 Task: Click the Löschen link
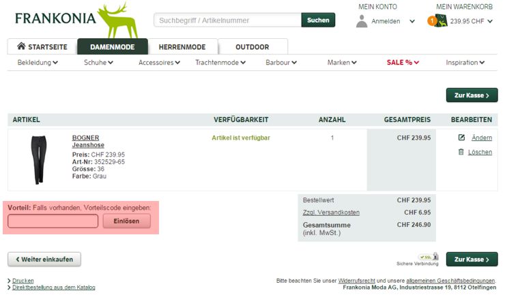tap(480, 152)
